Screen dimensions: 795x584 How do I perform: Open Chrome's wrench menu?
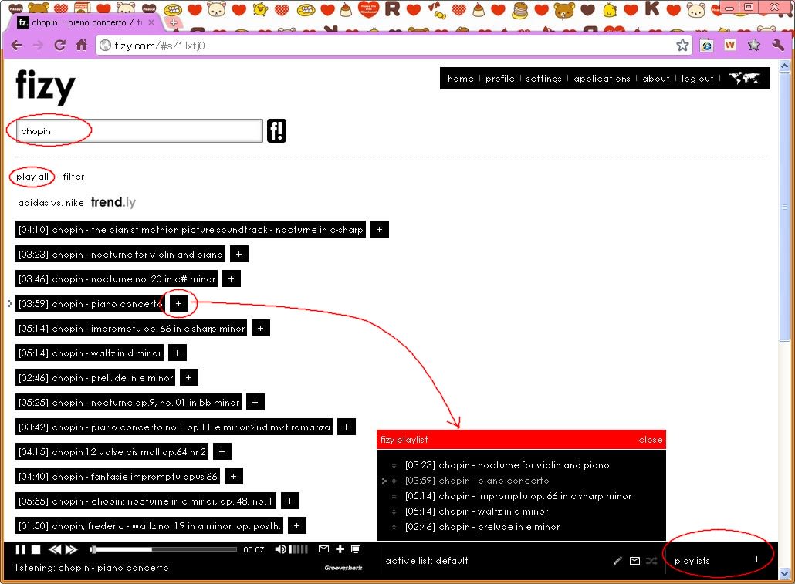point(777,45)
